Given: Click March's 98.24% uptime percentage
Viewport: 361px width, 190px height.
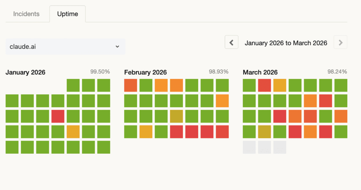Looking at the screenshot, I should point(337,72).
